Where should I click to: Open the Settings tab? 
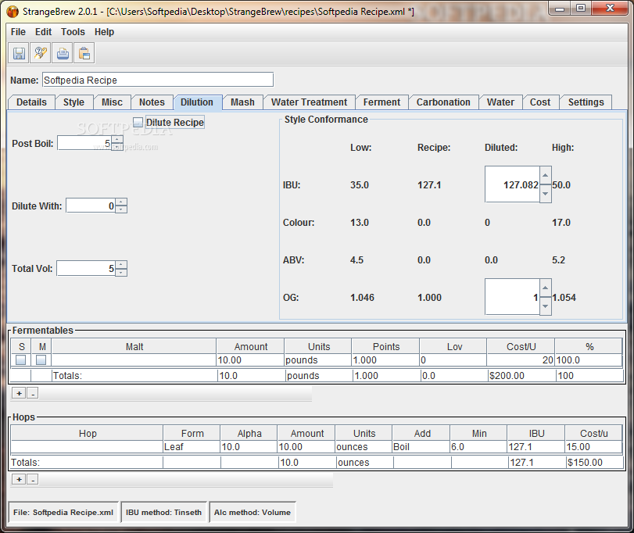(586, 102)
